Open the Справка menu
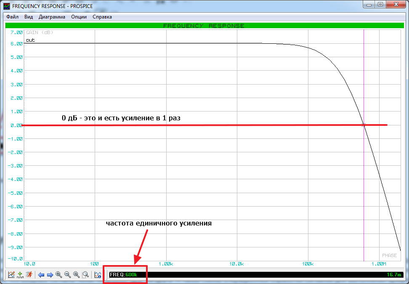The width and height of the screenshot is (409, 284). point(102,17)
